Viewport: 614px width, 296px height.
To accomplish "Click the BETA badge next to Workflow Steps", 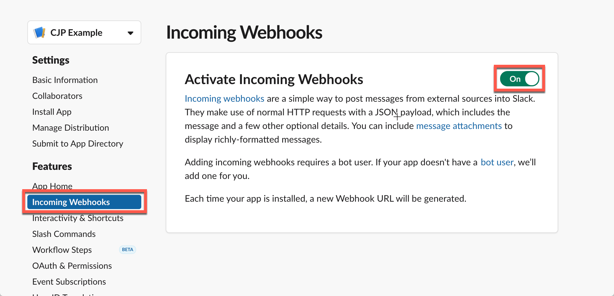I will [127, 249].
